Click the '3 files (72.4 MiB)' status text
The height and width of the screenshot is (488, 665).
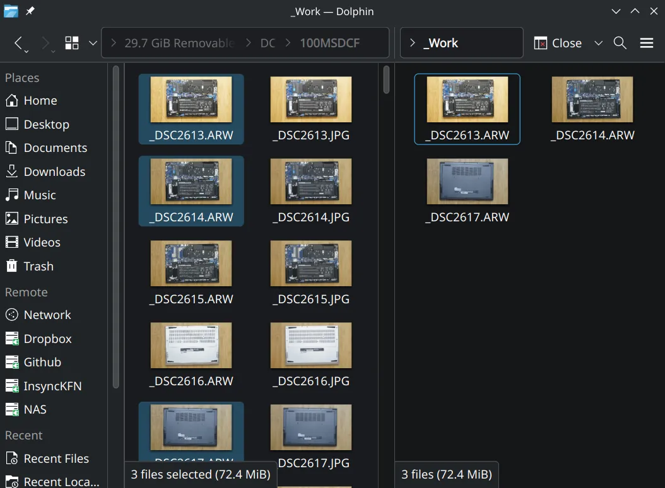[x=447, y=474]
